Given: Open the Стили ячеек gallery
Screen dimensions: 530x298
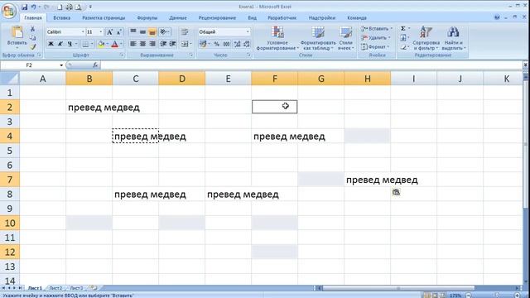Looking at the screenshot, I should tap(346, 38).
